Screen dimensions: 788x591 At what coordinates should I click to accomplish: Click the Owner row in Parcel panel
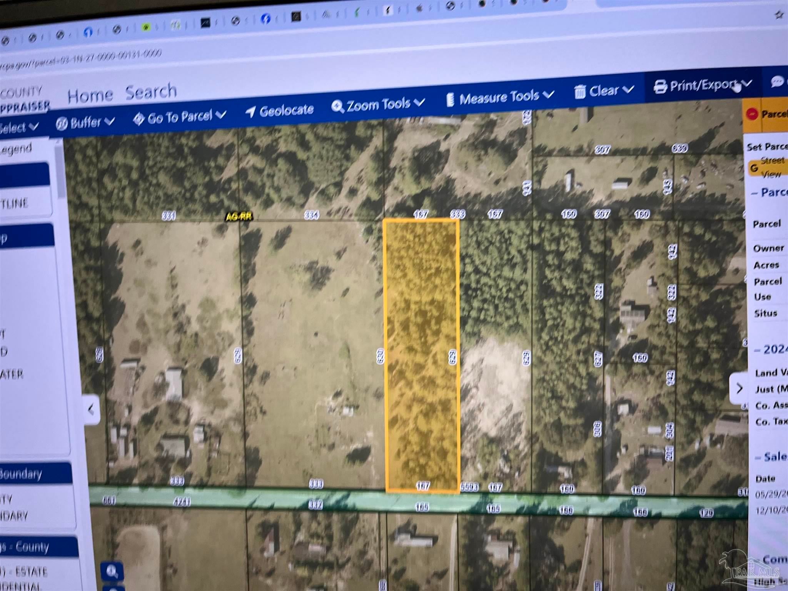pyautogui.click(x=769, y=249)
